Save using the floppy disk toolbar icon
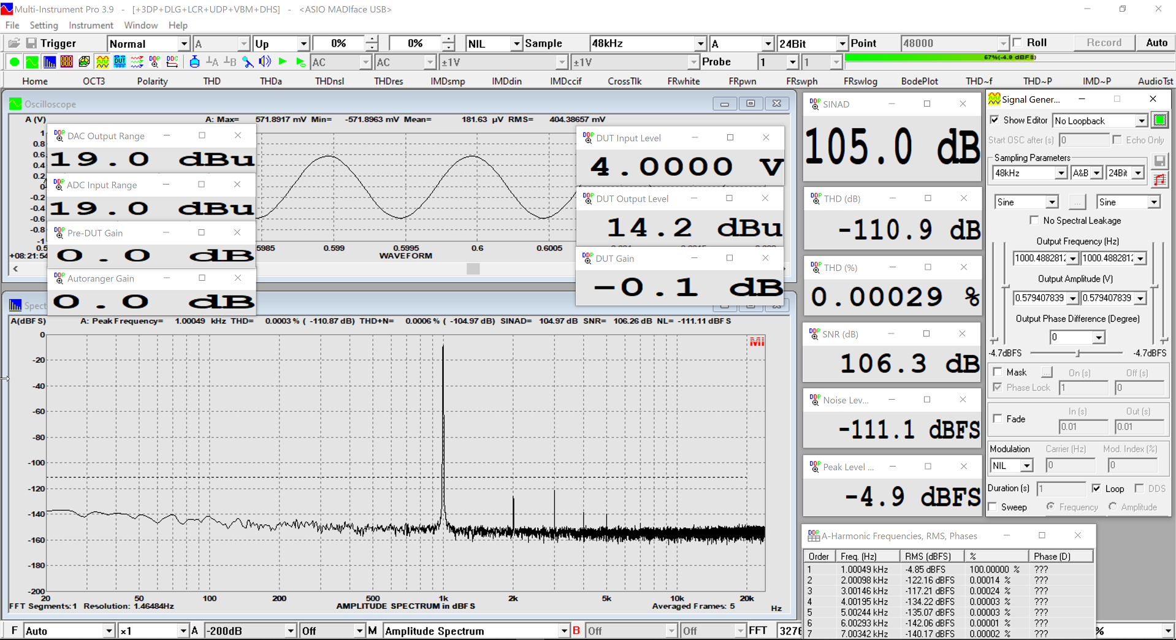The width and height of the screenshot is (1176, 640). click(x=31, y=43)
